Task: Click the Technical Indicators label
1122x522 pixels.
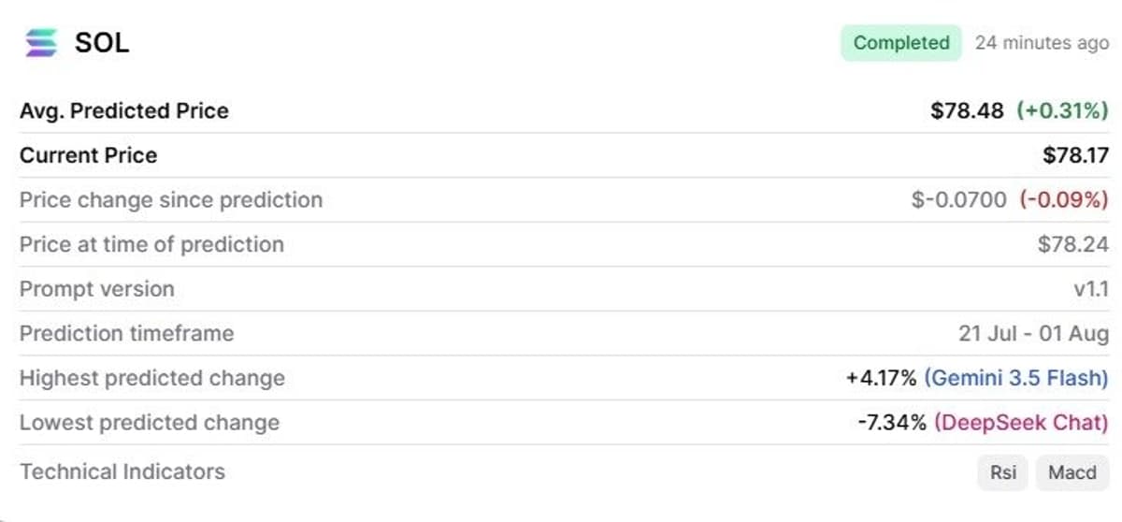Action: pyautogui.click(x=122, y=471)
